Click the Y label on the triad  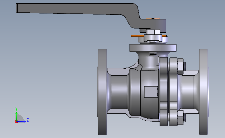[16, 109]
